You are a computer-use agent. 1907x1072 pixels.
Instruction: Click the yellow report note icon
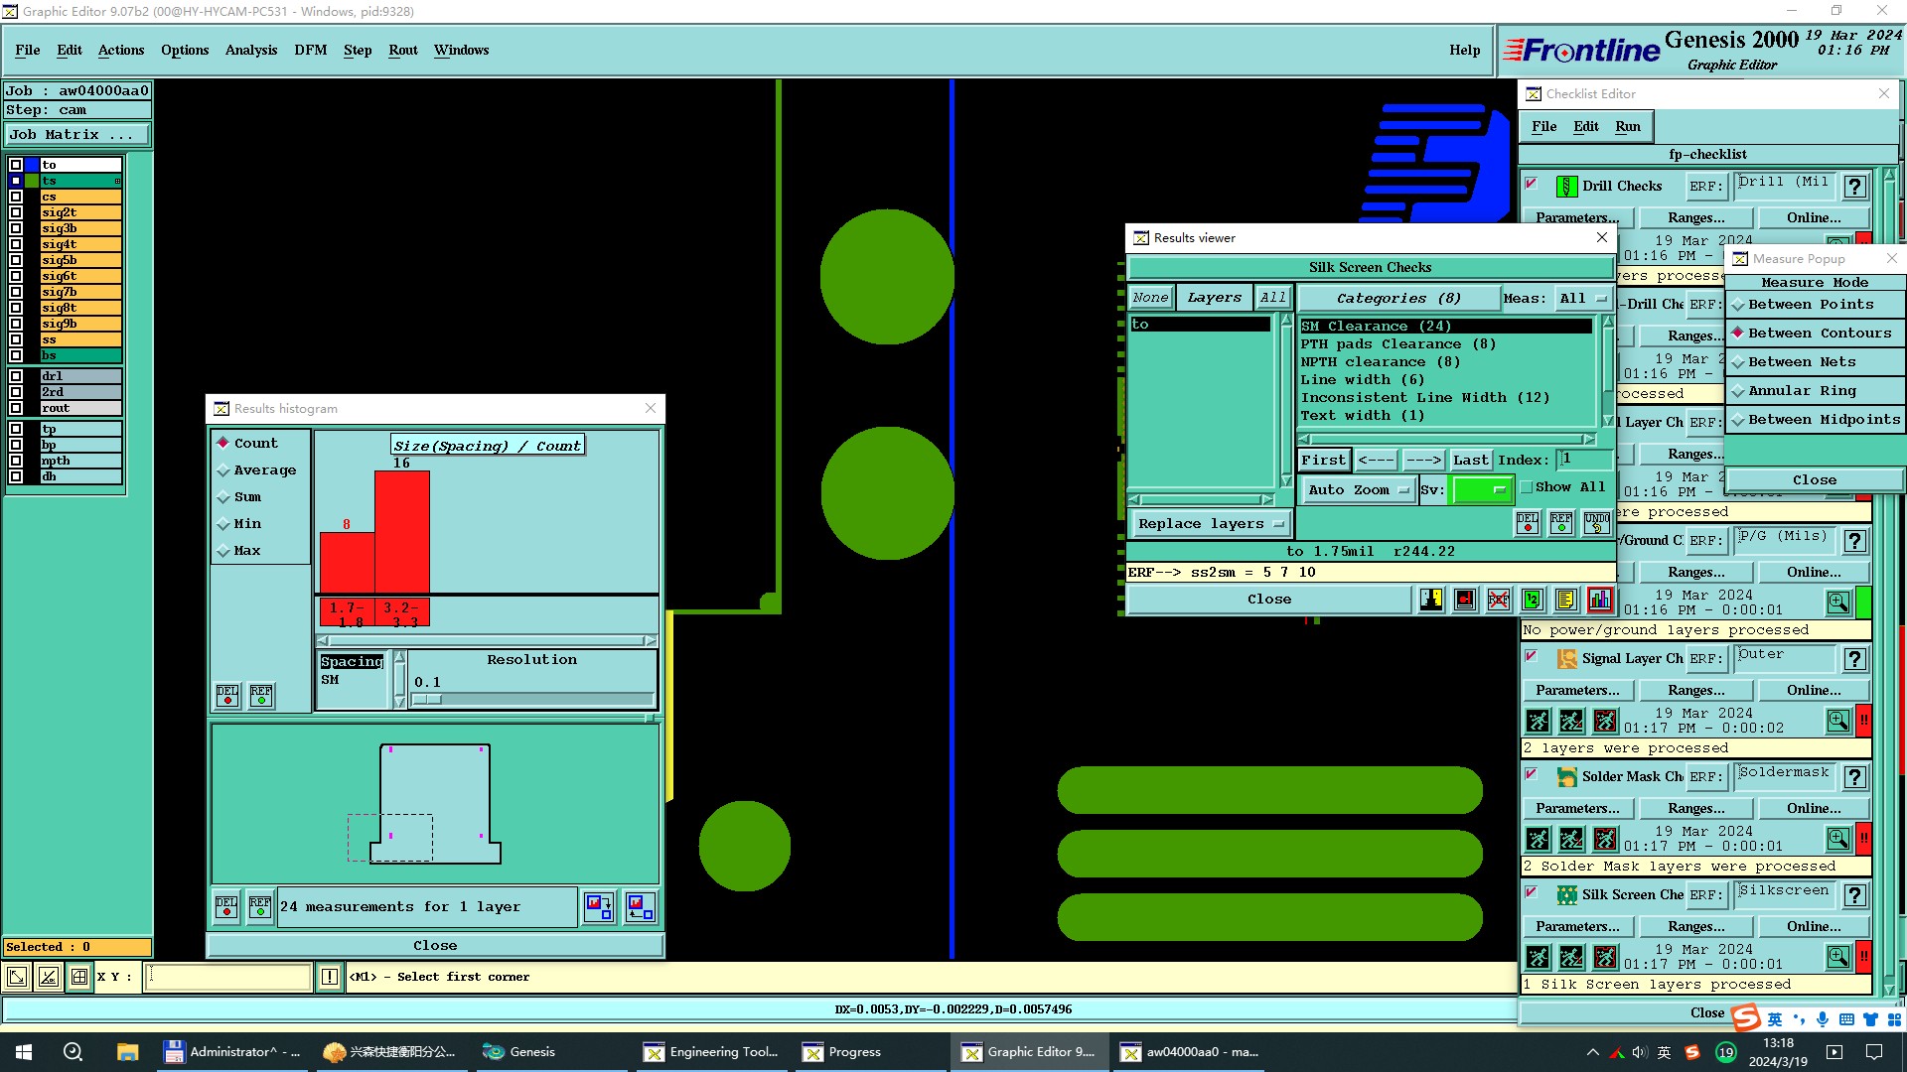pos(1565,600)
